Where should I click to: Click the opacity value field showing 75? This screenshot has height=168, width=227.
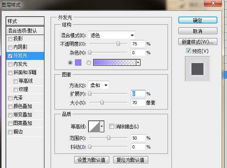(138, 44)
